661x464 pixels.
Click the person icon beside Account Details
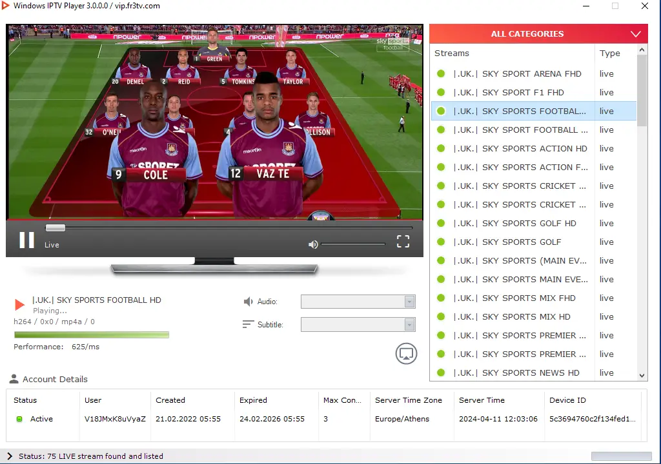coord(14,379)
